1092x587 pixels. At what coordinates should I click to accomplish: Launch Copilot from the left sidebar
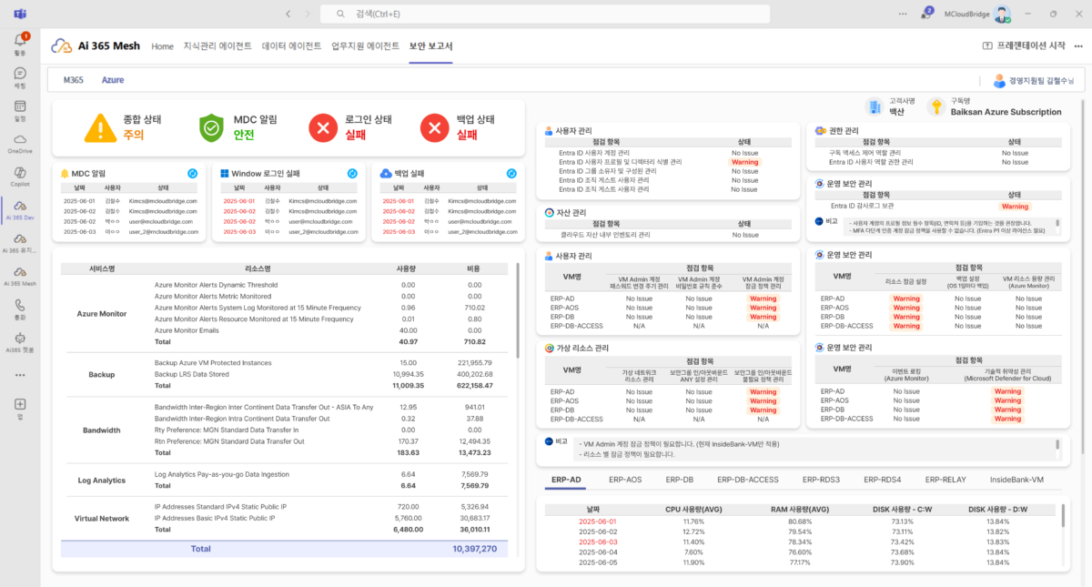click(20, 173)
